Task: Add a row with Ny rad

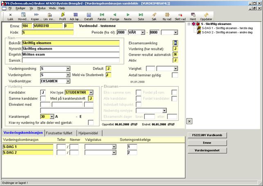Action: click(x=167, y=16)
